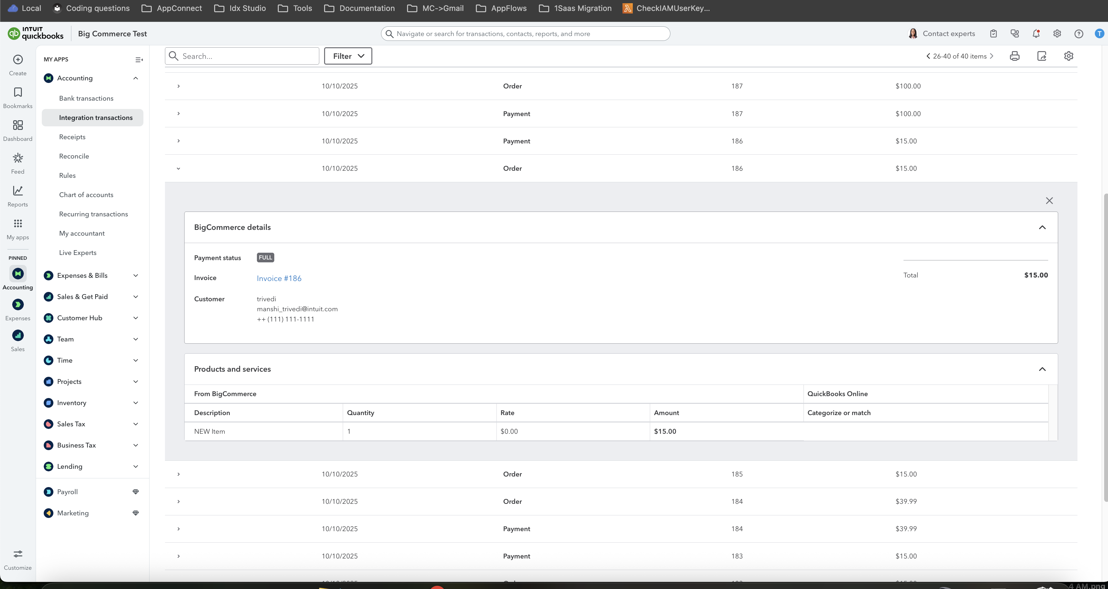Image resolution: width=1108 pixels, height=589 pixels.
Task: Click the pinned Sales icon
Action: tap(18, 336)
